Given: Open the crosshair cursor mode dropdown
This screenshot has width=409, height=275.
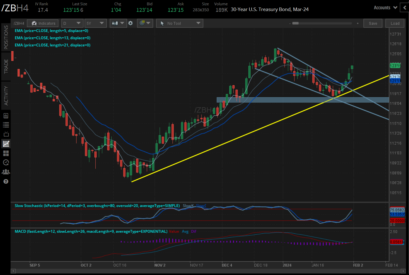Looking at the screenshot, I should 145,23.
